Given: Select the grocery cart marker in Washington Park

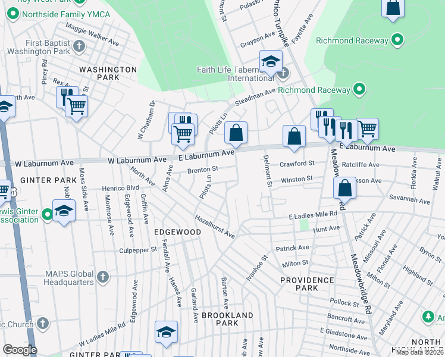Looking at the screenshot, I should [76, 108].
